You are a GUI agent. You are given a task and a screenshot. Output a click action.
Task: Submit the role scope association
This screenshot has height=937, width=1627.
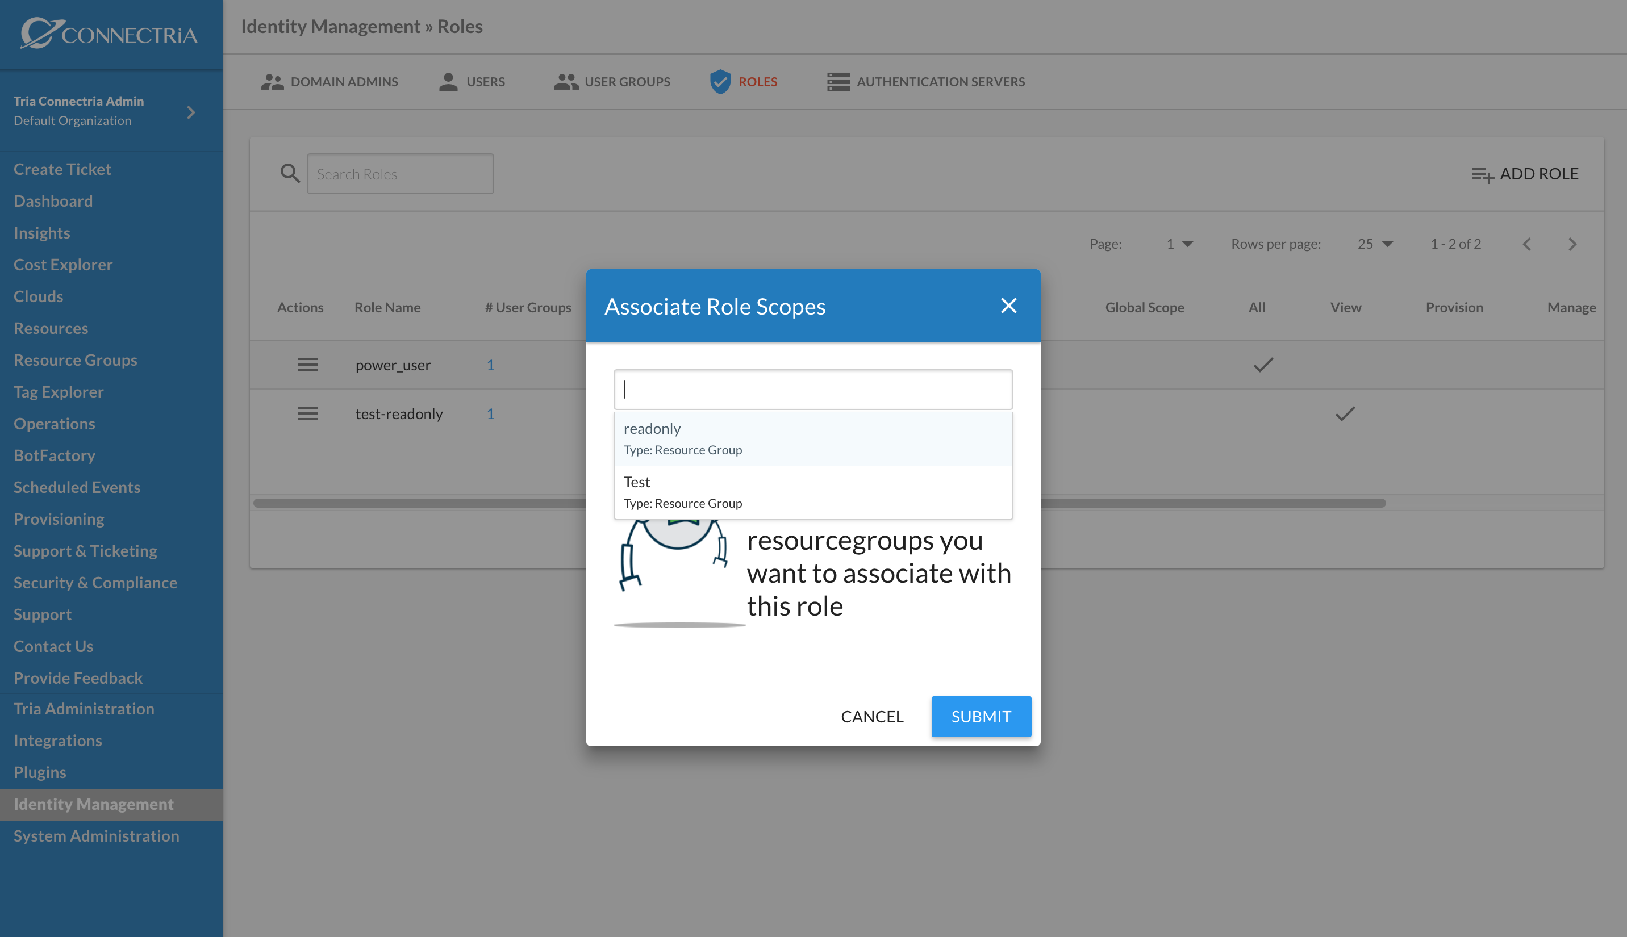(981, 716)
